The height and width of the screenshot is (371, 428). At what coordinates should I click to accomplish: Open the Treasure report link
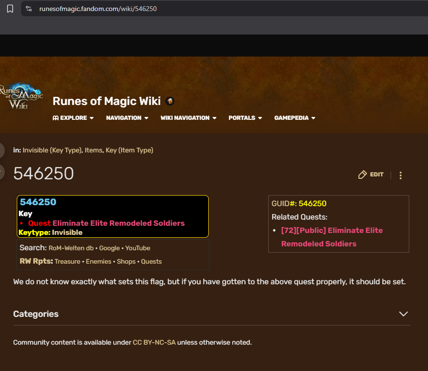coord(68,262)
